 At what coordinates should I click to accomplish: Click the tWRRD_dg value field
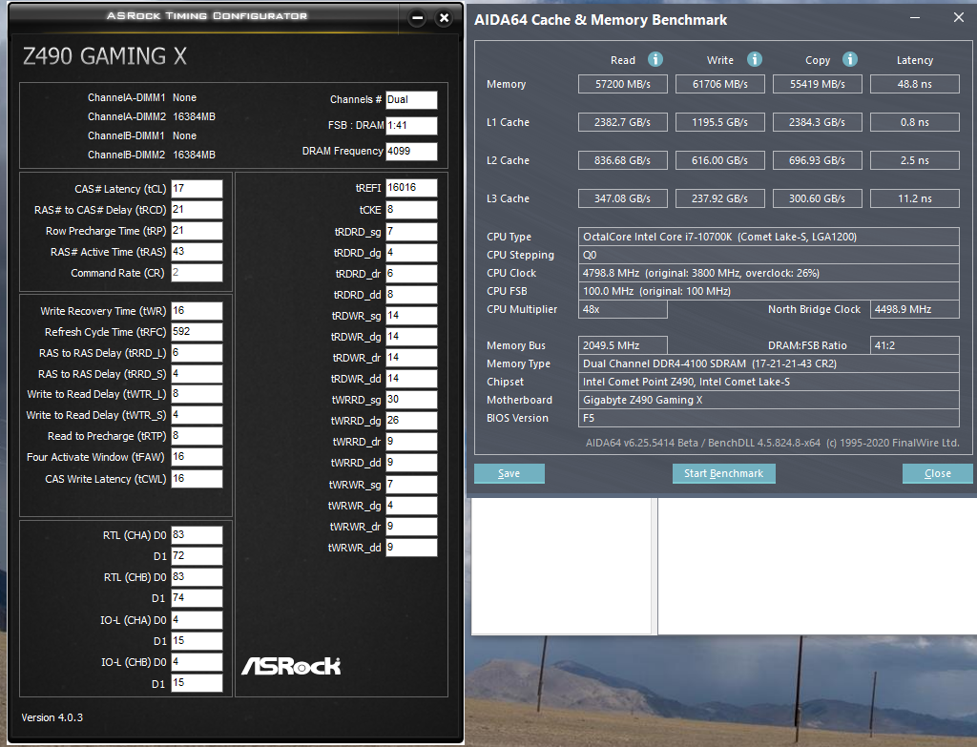tap(411, 421)
